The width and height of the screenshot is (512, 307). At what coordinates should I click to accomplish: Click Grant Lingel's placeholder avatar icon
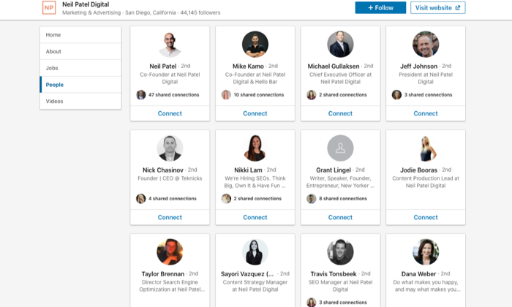click(340, 148)
